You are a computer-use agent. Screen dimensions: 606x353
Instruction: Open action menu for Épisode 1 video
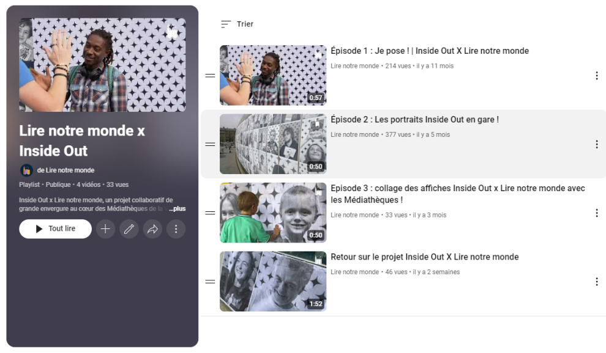pos(596,76)
